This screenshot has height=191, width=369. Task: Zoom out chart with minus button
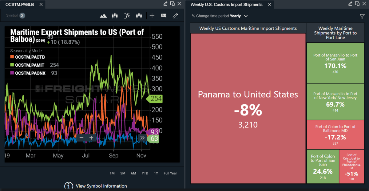(81, 138)
